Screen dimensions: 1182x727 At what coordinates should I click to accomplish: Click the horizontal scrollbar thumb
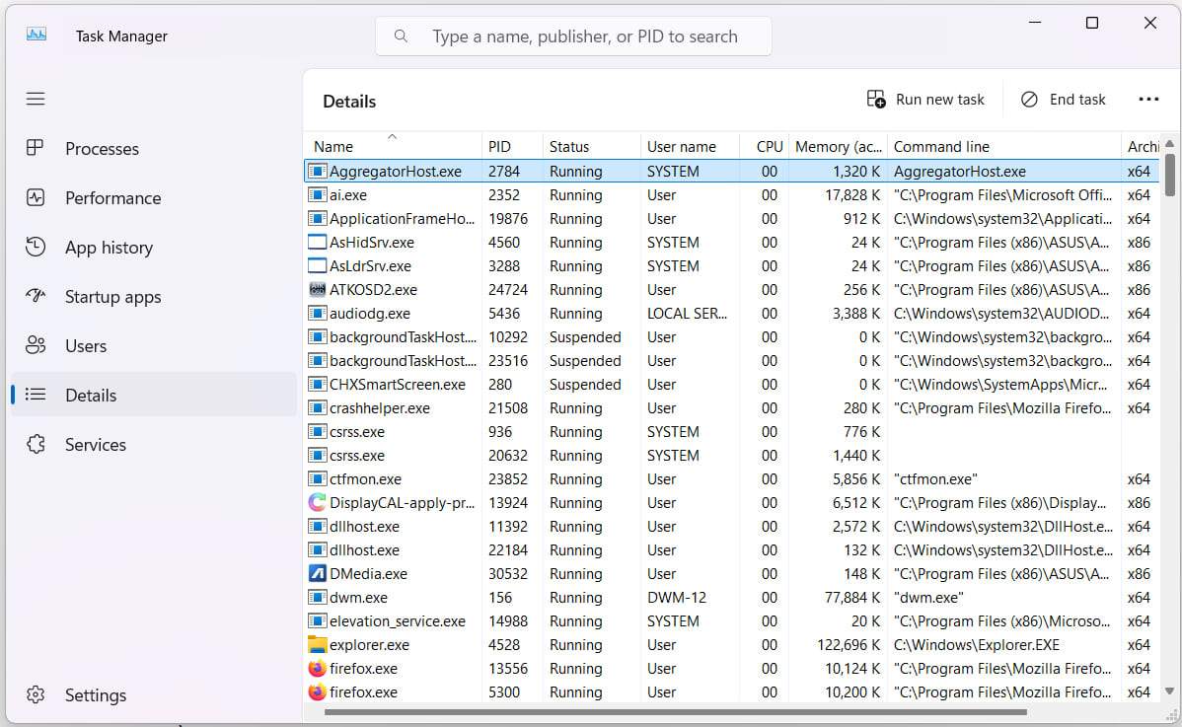tap(676, 712)
